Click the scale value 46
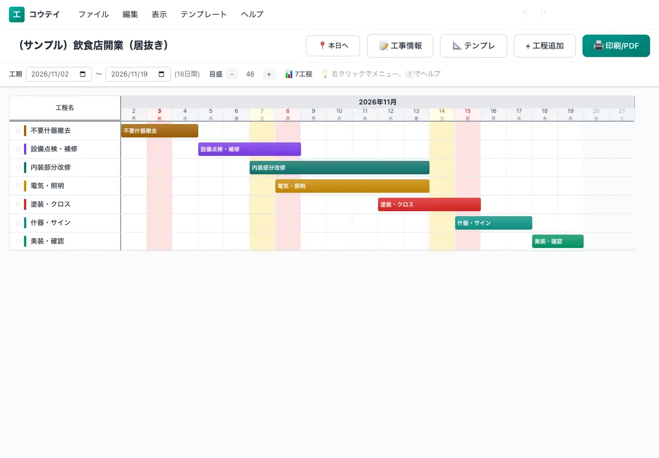The height and width of the screenshot is (458, 659). pyautogui.click(x=250, y=74)
